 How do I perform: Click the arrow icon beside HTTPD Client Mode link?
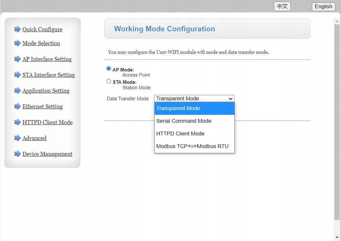17,122
